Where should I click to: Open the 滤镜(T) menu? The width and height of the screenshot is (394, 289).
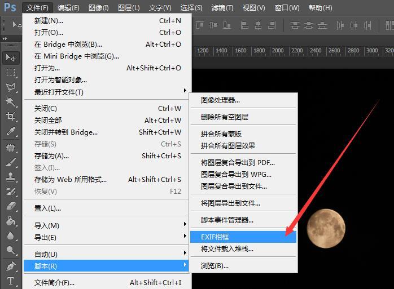coord(222,8)
